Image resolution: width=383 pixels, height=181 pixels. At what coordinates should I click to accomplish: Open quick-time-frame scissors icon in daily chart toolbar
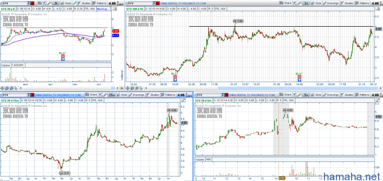click(x=44, y=3)
